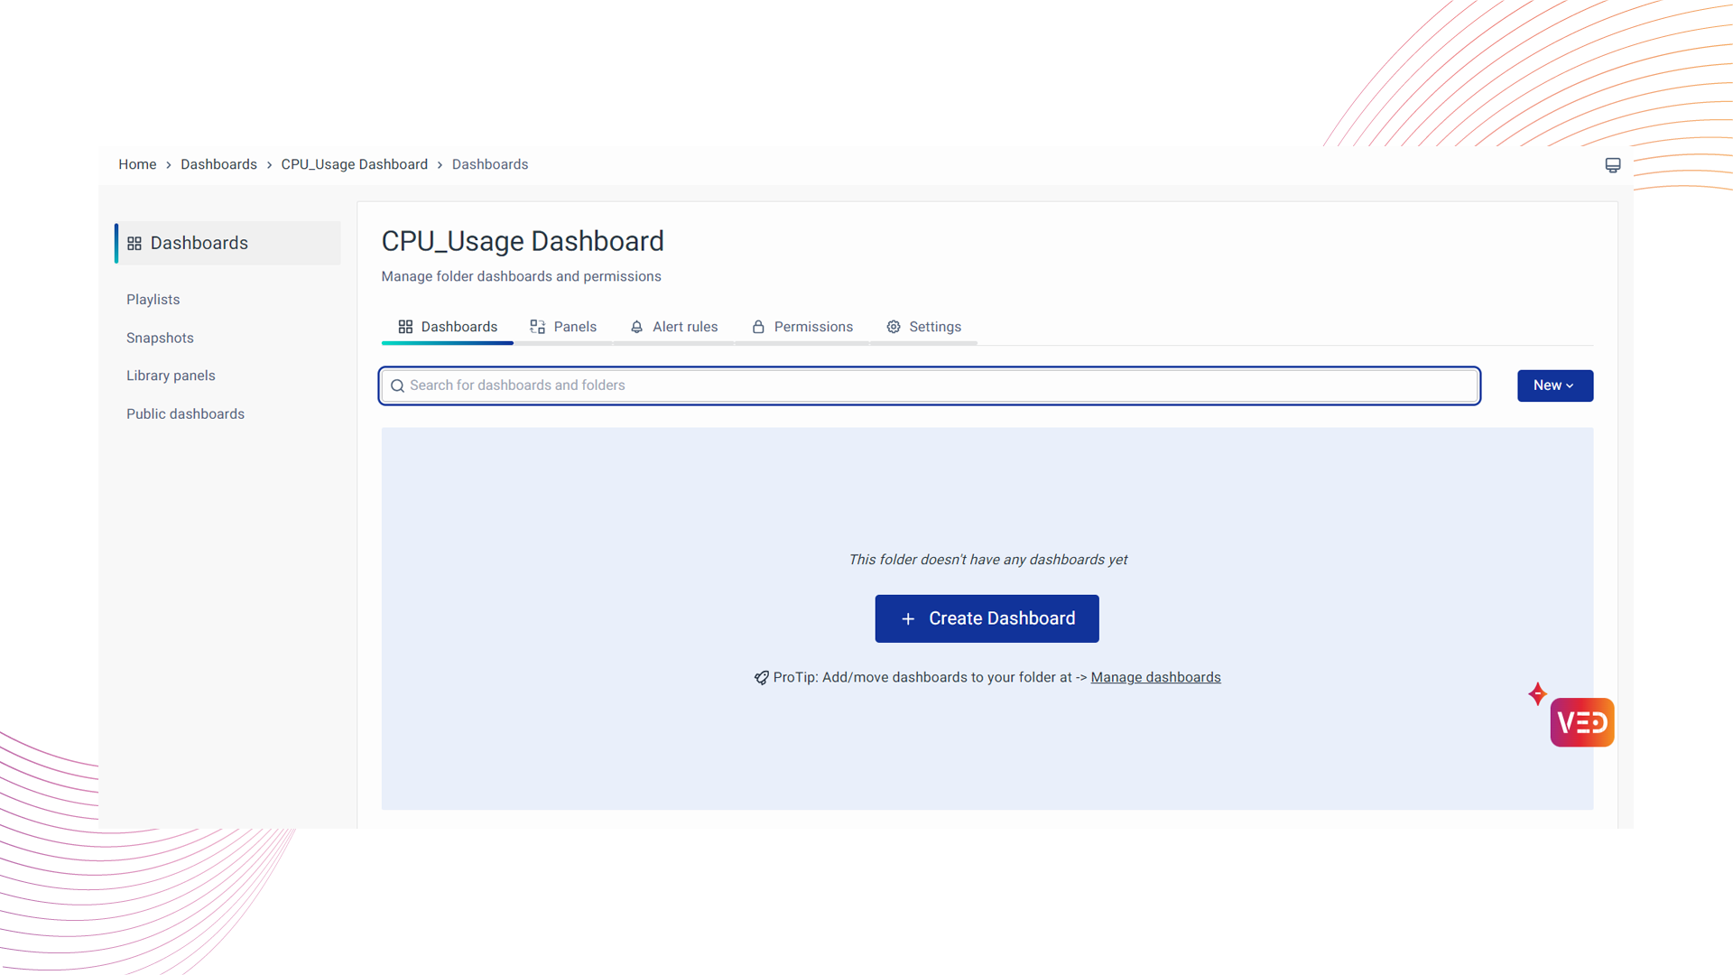Follow the Manage dashboards link
1733x975 pixels.
(1155, 677)
